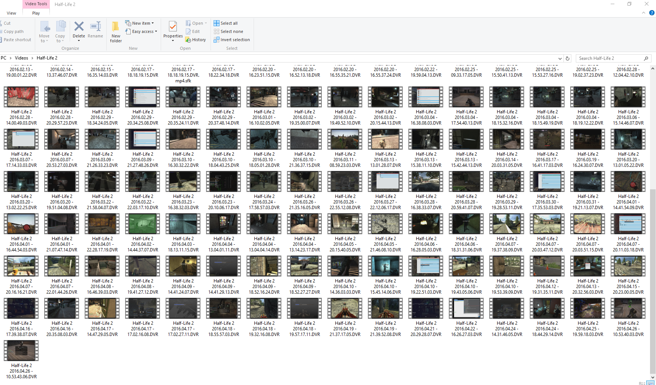Click the Edit button in Open group
Viewport: 656px width, 385px height.
(193, 31)
